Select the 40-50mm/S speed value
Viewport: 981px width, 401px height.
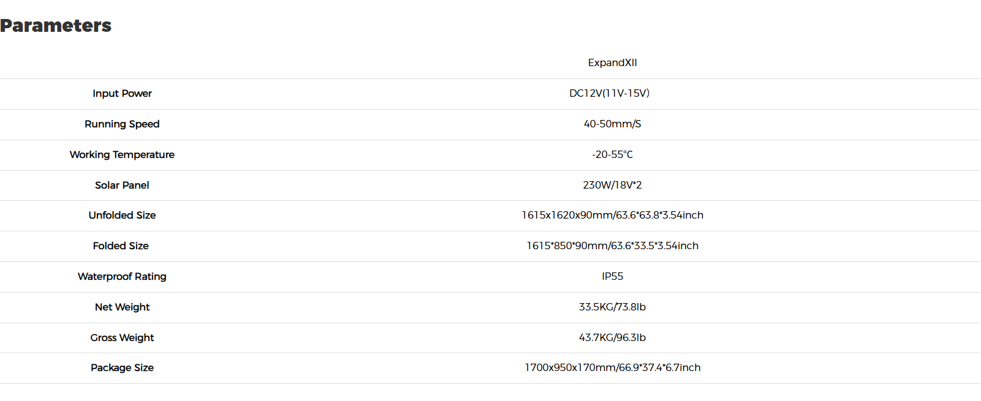(612, 124)
